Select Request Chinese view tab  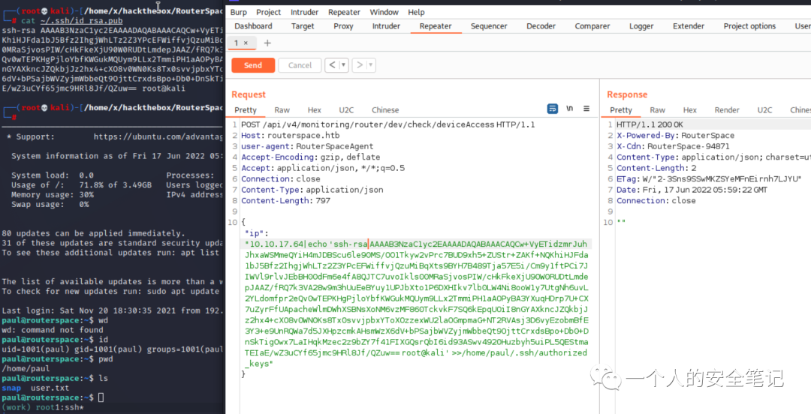385,109
